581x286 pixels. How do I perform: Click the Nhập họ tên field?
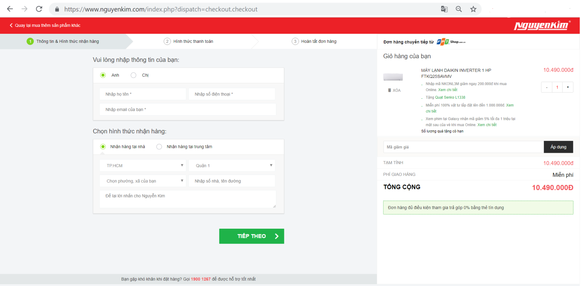[x=143, y=94]
